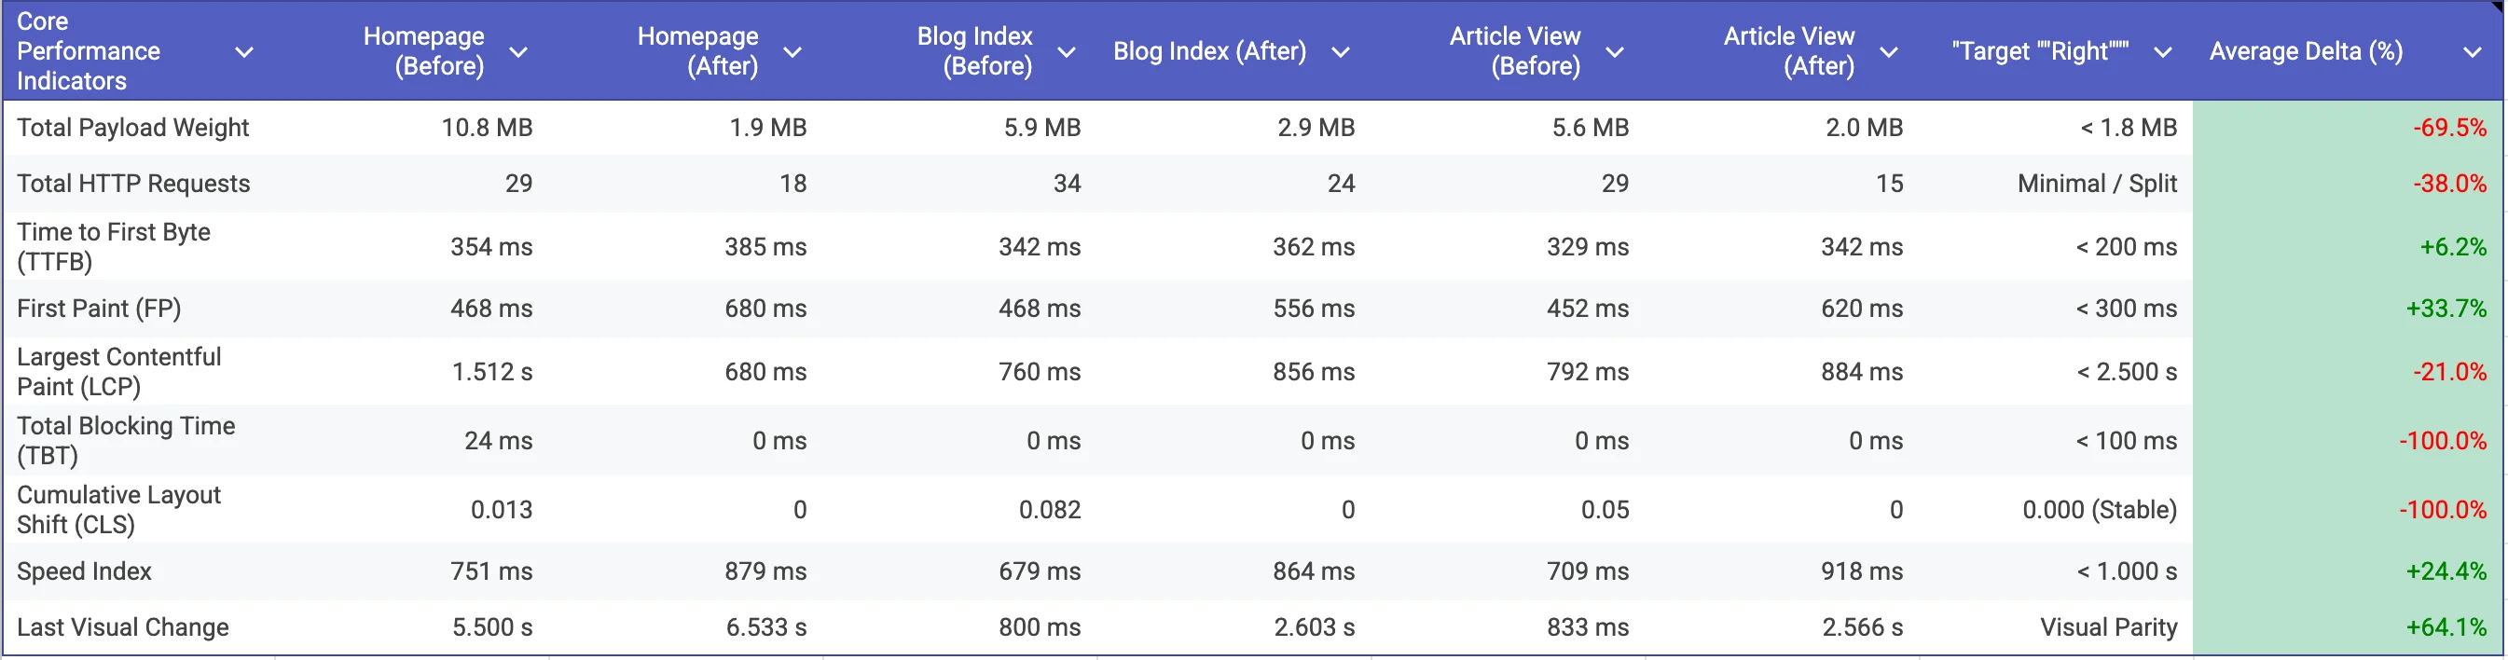Select the Blog Index (After) header label
This screenshot has width=2508, height=660.
(x=1210, y=50)
